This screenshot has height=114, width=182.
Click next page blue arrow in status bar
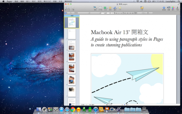tap(125, 105)
